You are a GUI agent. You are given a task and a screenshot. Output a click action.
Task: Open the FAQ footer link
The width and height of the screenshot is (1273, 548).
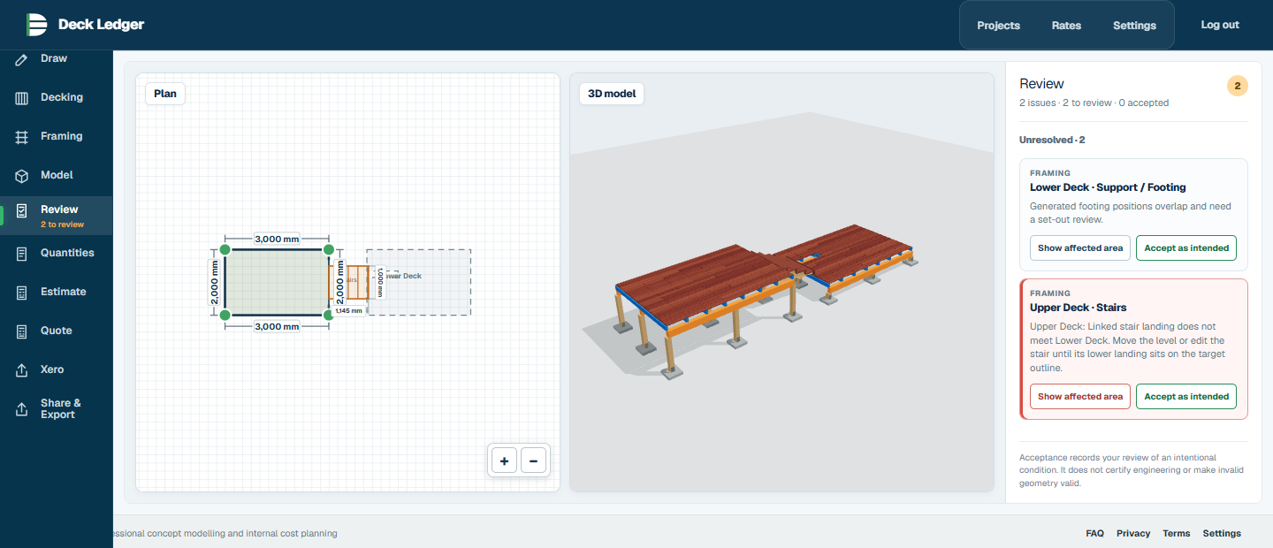(1094, 534)
